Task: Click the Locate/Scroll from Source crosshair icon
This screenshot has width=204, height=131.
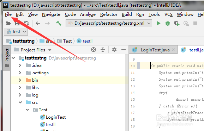Action: tap(94, 50)
